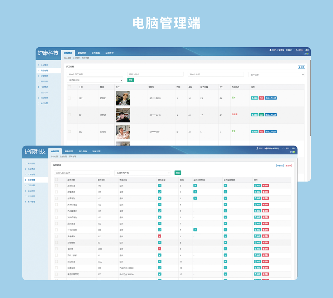Click the 编辑 edit button for 营业保洁
The height and width of the screenshot is (298, 333).
(257, 261)
